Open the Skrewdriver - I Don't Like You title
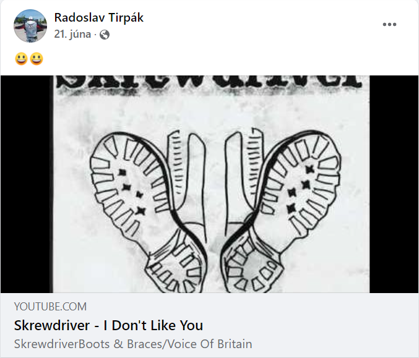Viewport: 419px width, 358px height. pyautogui.click(x=108, y=325)
